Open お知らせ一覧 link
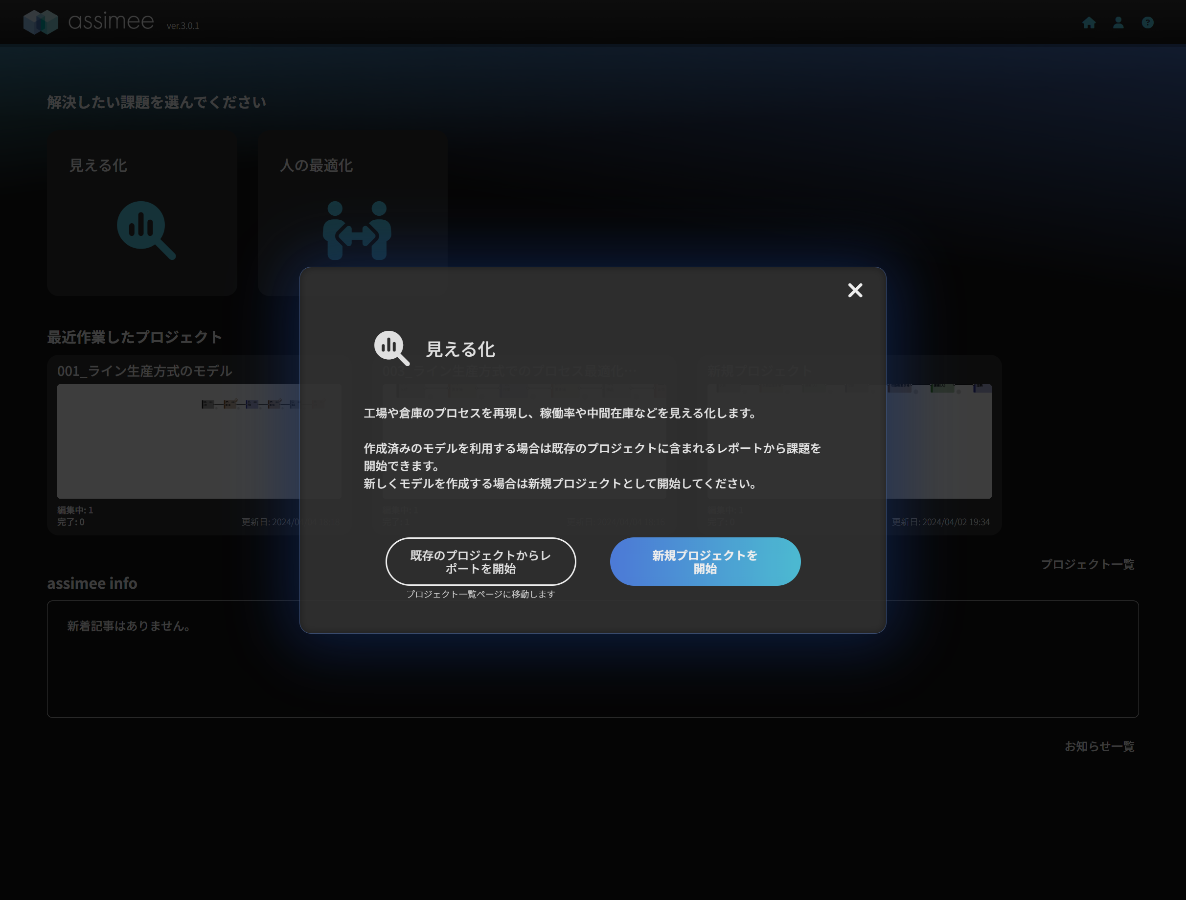This screenshot has height=900, width=1186. pyautogui.click(x=1099, y=746)
